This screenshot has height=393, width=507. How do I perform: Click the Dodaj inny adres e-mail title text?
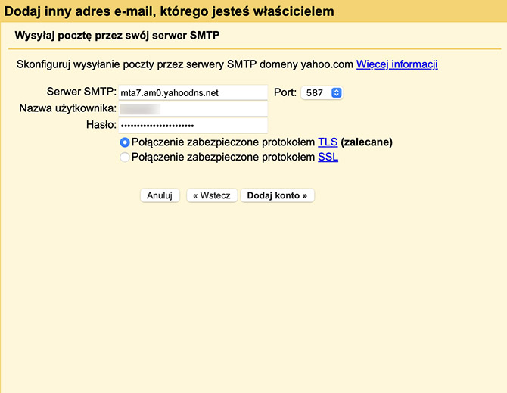169,11
